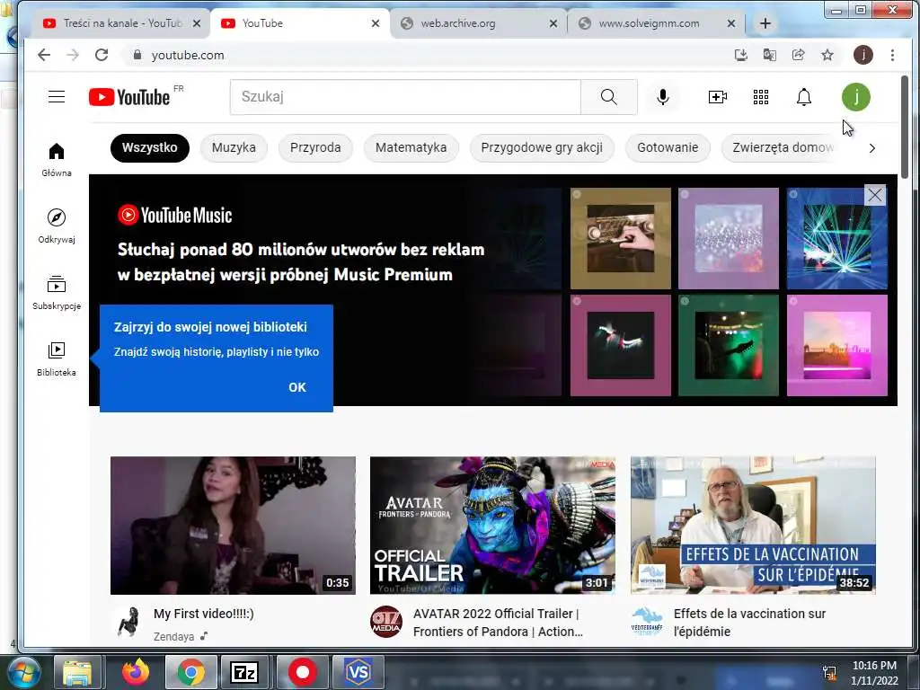
Task: Open the YouTube hamburger guide menu
Action: pos(57,97)
